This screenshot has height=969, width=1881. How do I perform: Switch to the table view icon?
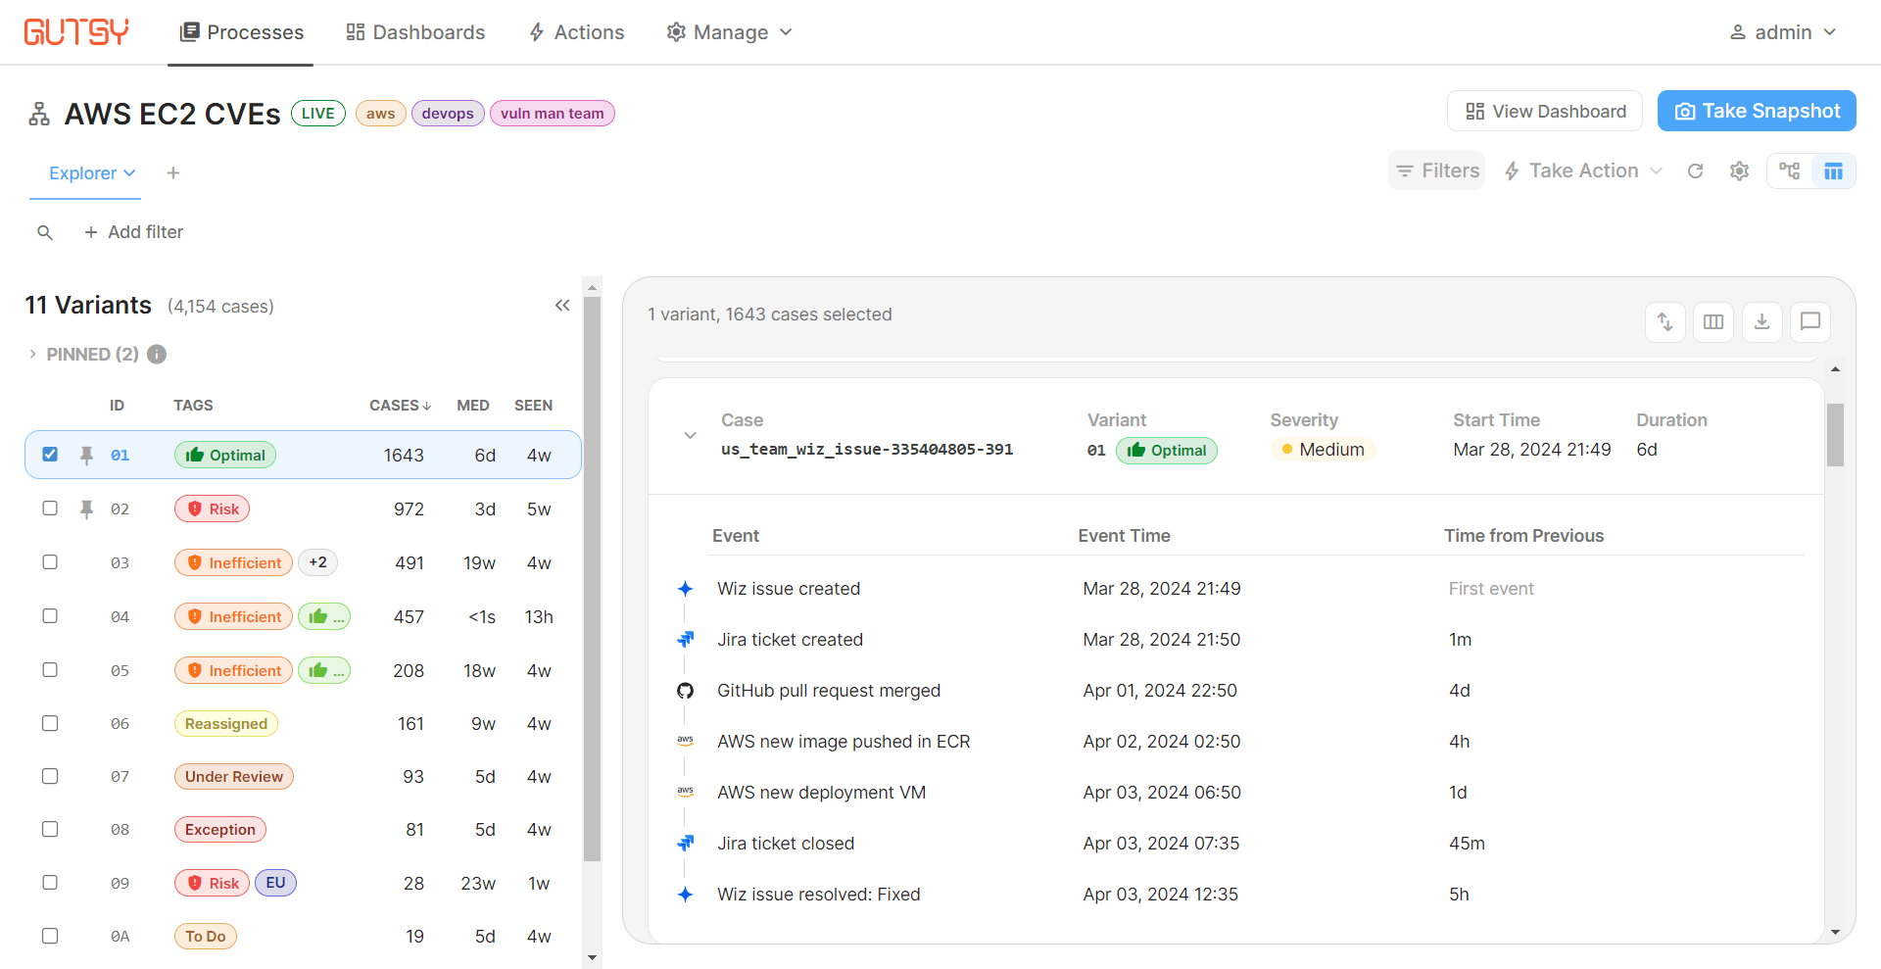(x=1833, y=171)
